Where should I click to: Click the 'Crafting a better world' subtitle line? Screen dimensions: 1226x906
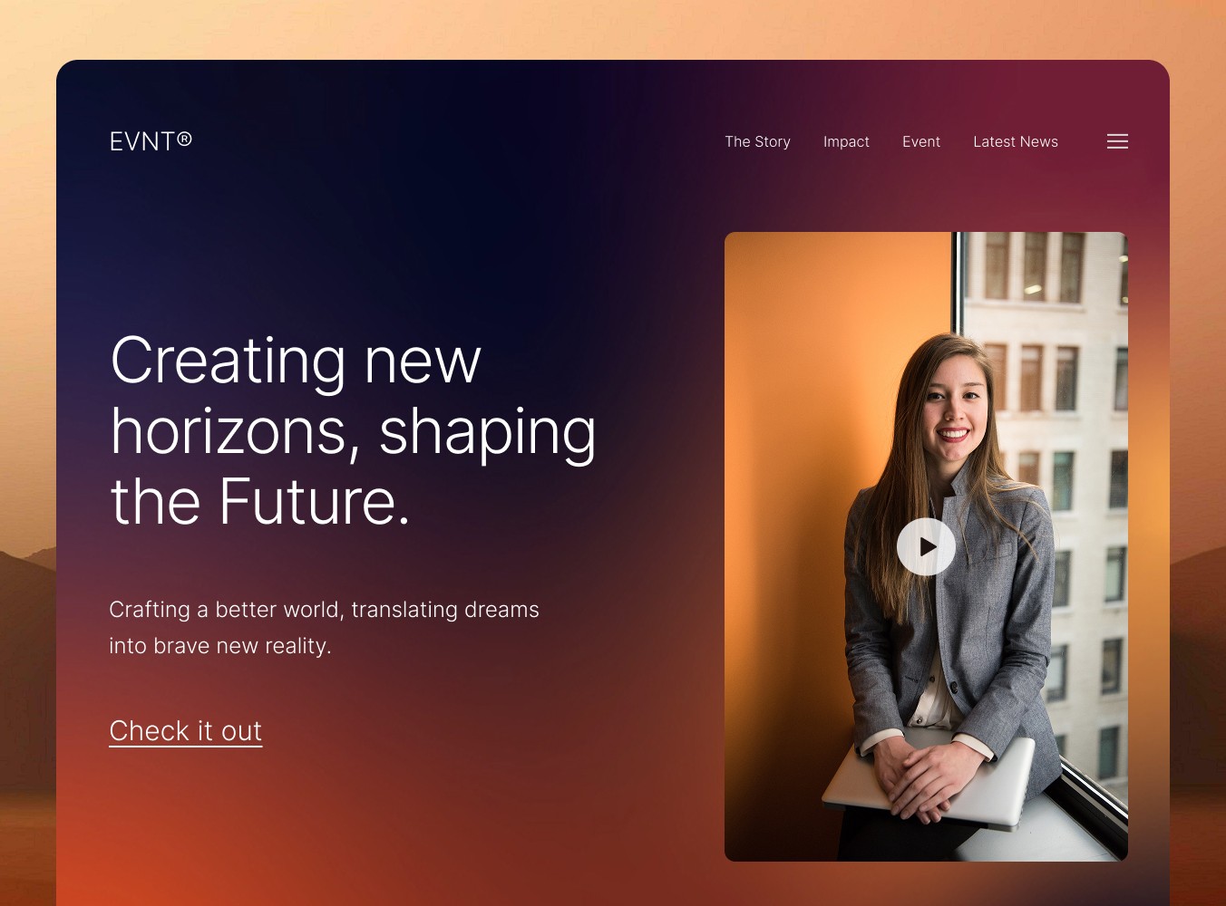click(x=324, y=610)
